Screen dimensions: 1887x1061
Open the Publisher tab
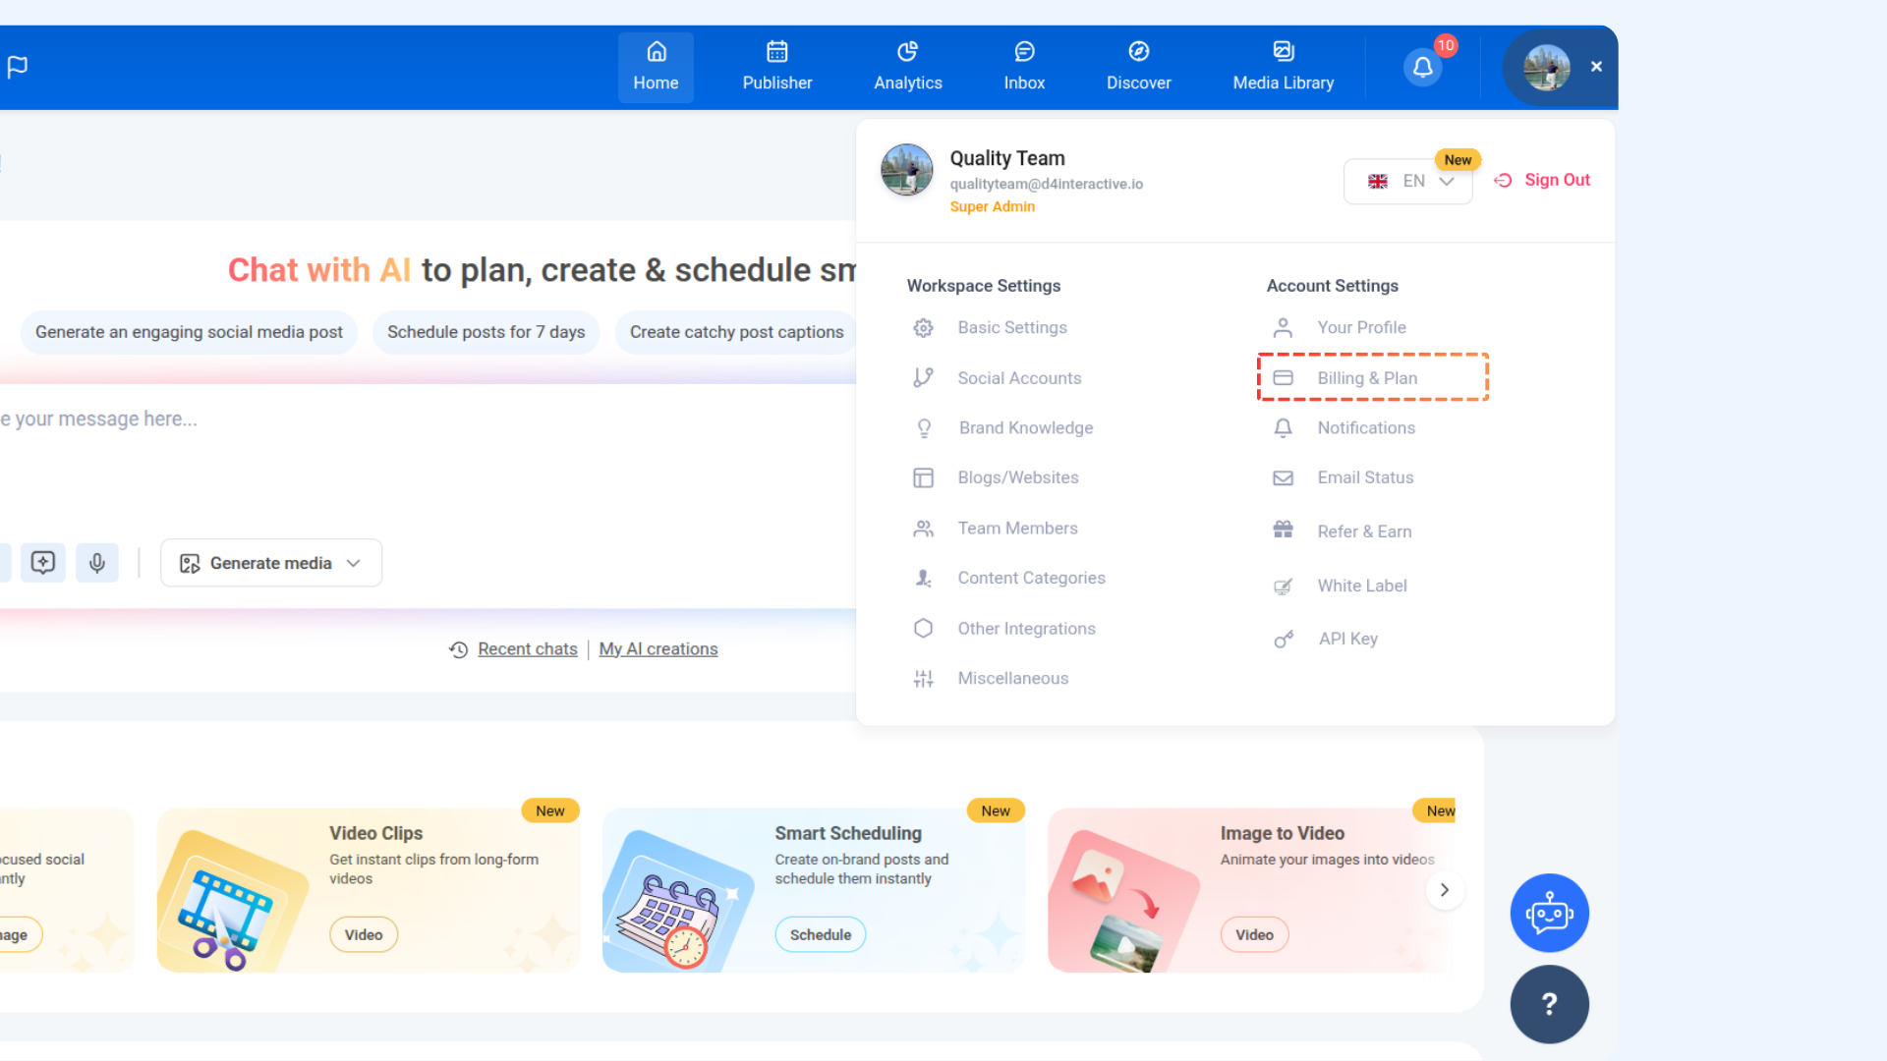click(x=777, y=67)
